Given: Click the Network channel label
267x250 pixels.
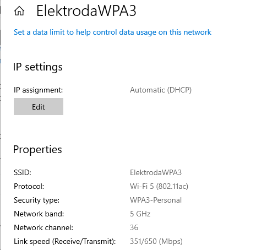Looking at the screenshot, I should pyautogui.click(x=43, y=227).
